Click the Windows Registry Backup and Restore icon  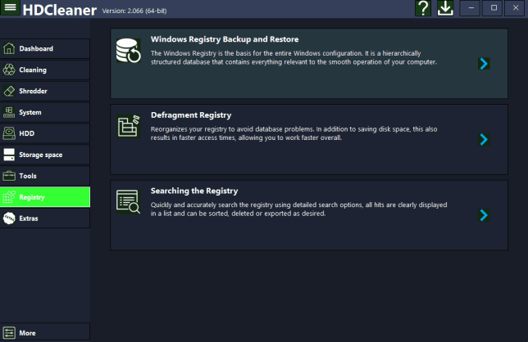pos(130,50)
